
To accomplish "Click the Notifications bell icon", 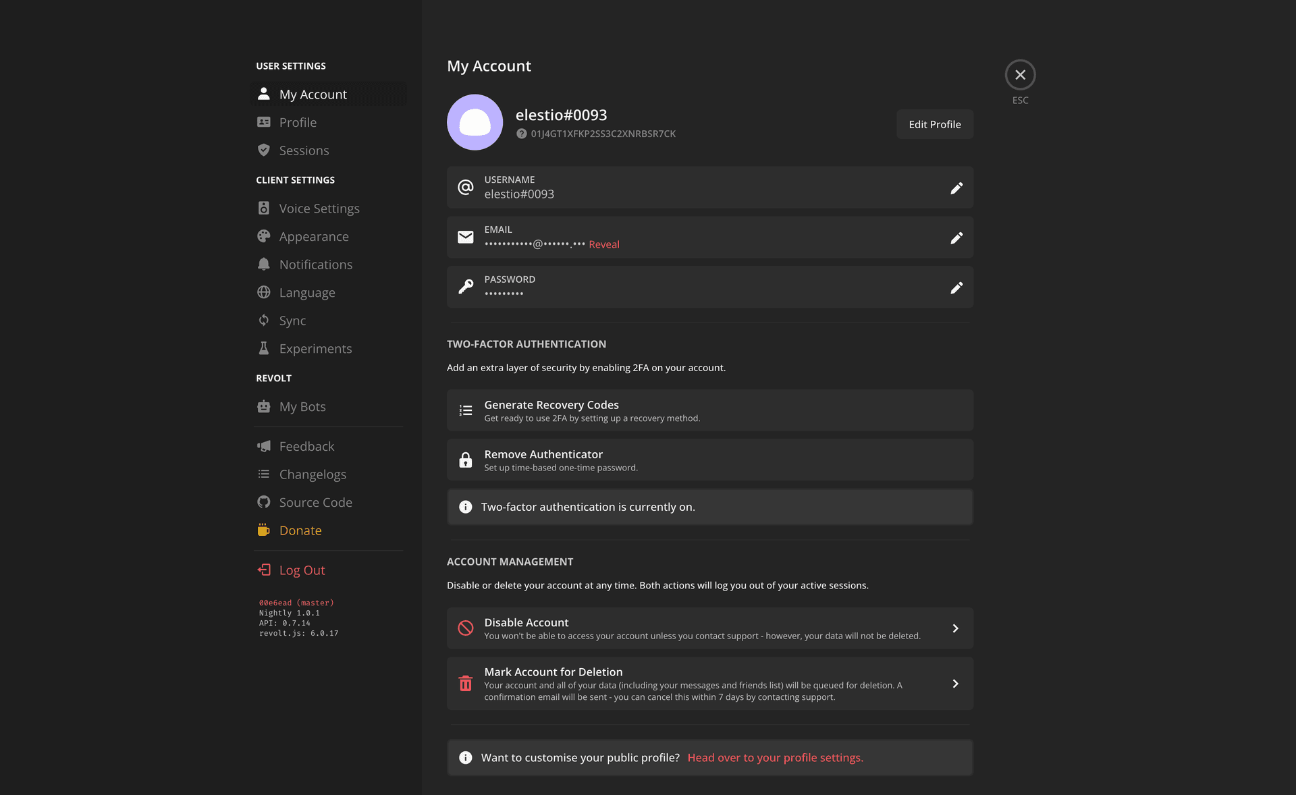I will pos(264,265).
